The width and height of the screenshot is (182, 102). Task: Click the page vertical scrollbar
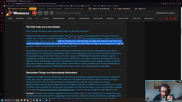(181, 31)
